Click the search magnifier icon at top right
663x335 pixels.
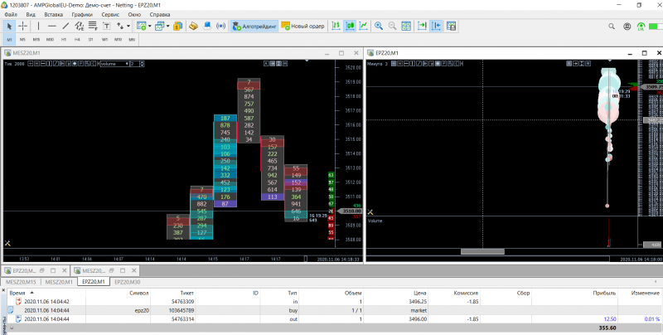pyautogui.click(x=612, y=27)
